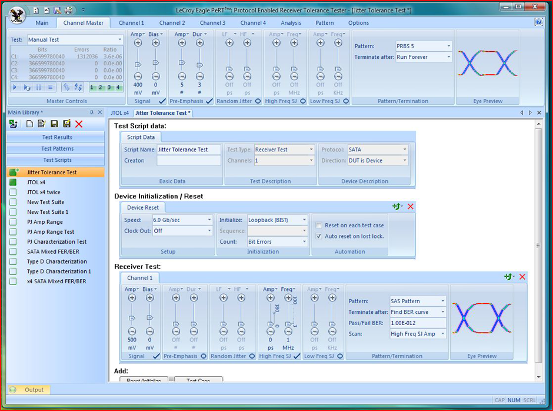Pin the Main Library panel
The image size is (553, 411).
click(92, 112)
